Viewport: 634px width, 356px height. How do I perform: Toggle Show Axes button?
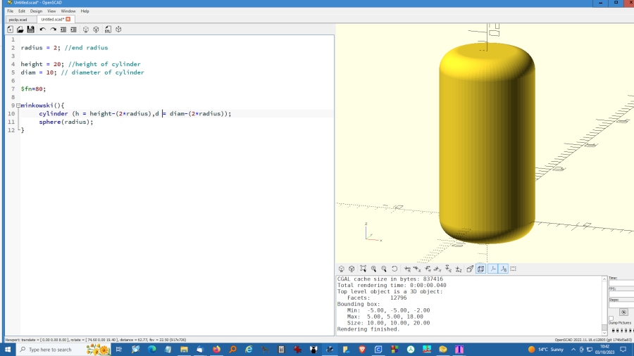(x=493, y=269)
